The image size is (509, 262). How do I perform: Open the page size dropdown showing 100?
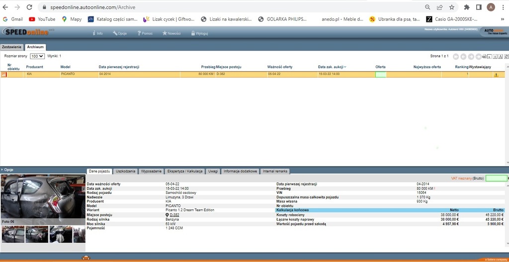[x=37, y=56]
